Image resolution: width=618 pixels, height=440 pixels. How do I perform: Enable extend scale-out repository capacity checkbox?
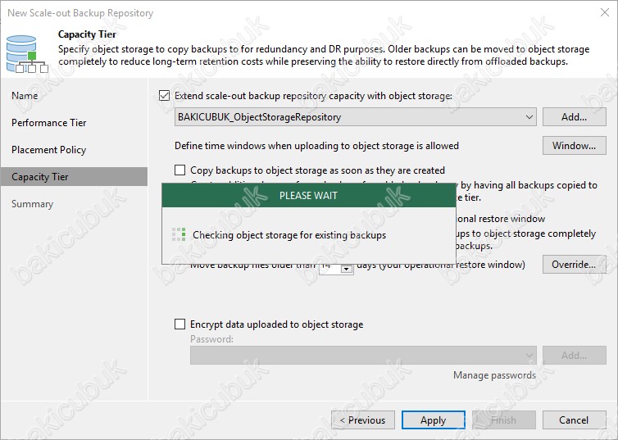coord(165,96)
